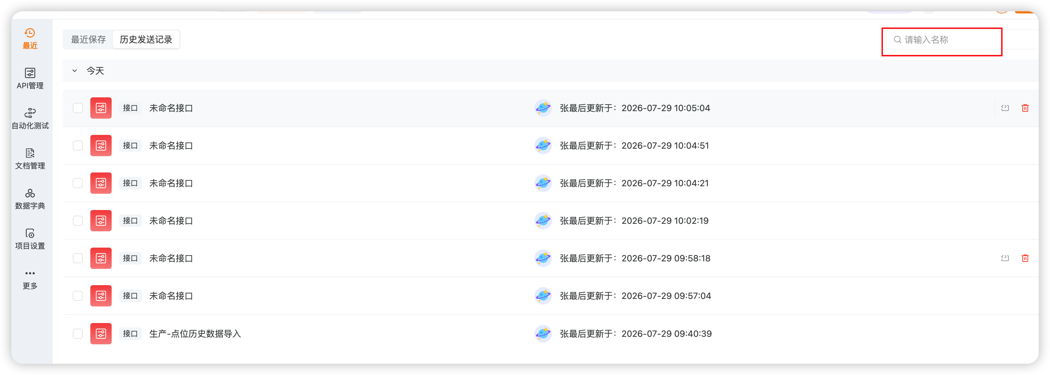Delete the record updated at 10:05:04
1050x375 pixels.
click(1025, 108)
